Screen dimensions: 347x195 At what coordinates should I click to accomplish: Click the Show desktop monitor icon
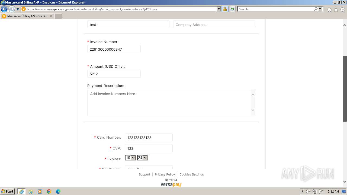coord(344,191)
